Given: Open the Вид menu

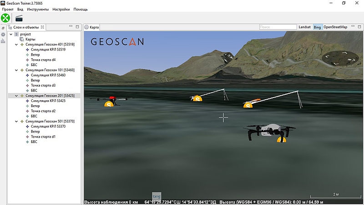Looking at the screenshot, I should 20,9.
